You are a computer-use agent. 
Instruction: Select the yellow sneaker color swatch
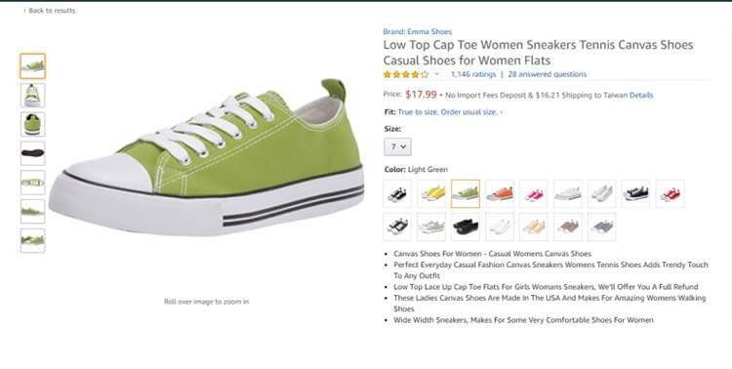(x=431, y=193)
